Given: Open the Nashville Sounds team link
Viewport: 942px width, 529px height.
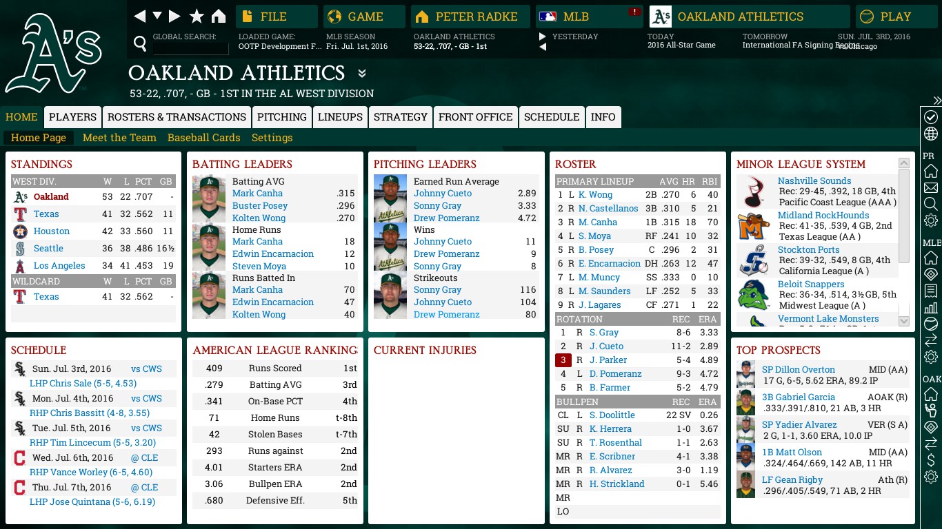Looking at the screenshot, I should click(x=814, y=180).
